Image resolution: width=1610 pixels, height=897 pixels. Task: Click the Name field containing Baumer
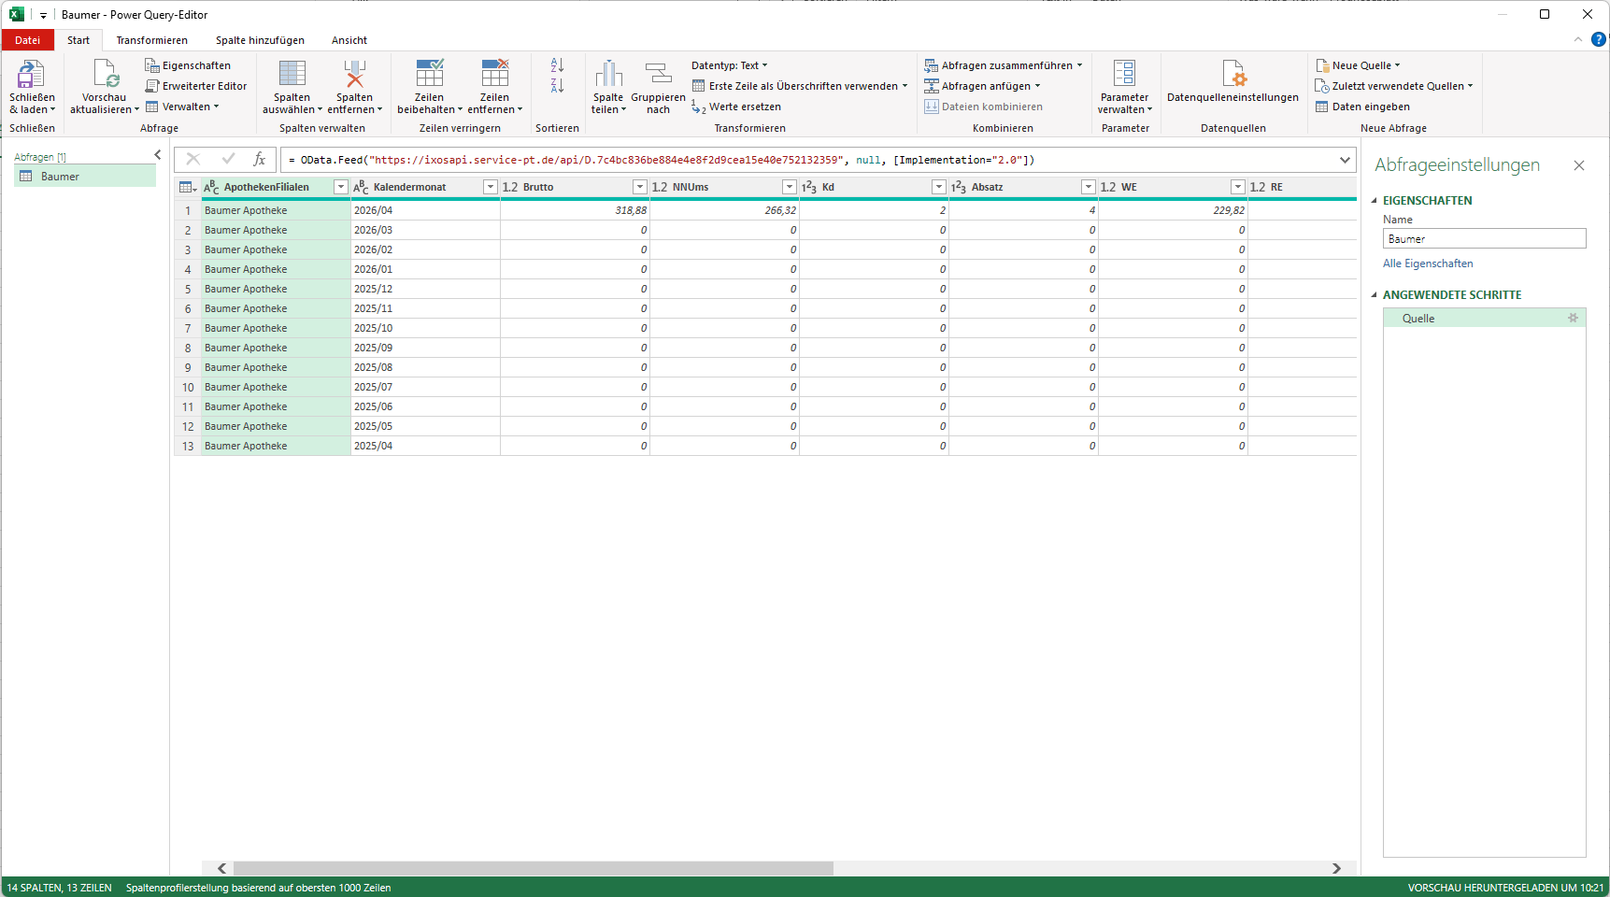click(1484, 239)
